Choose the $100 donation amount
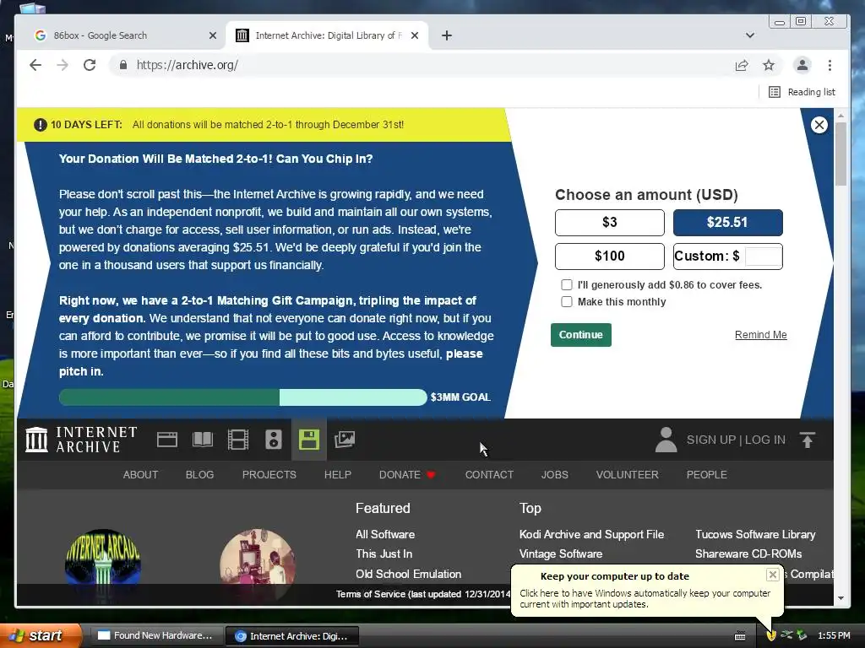Image resolution: width=865 pixels, height=648 pixels. 610,256
